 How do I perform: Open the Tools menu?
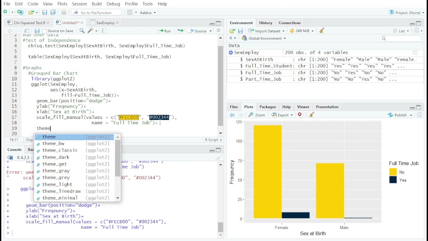(147, 4)
